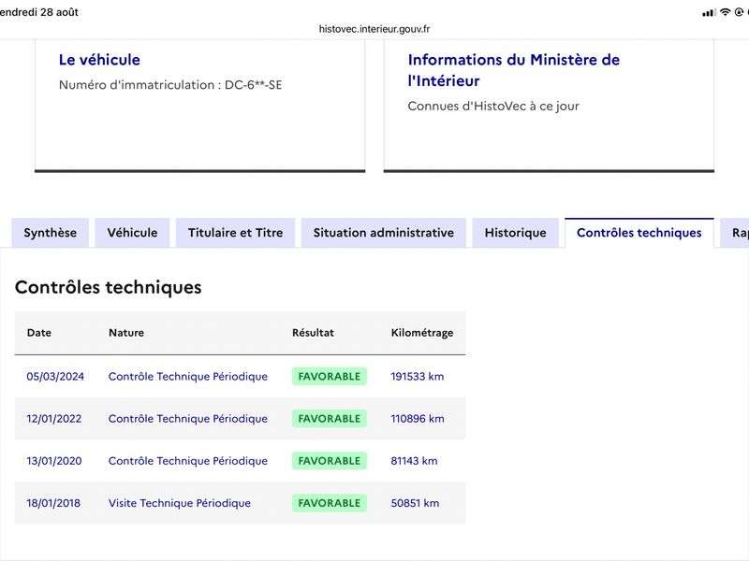
Task: Click the Le véhicule card heading
Action: [x=99, y=60]
